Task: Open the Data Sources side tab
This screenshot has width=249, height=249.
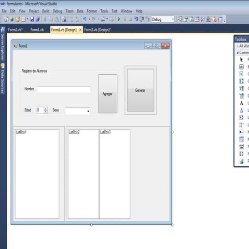Action: coord(3,79)
